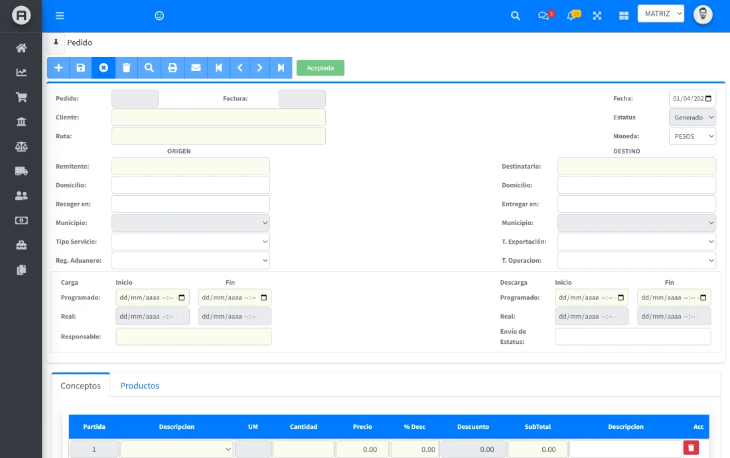This screenshot has width=730, height=458.
Task: Expand the Reg. Aduanero dropdown
Action: (x=190, y=261)
